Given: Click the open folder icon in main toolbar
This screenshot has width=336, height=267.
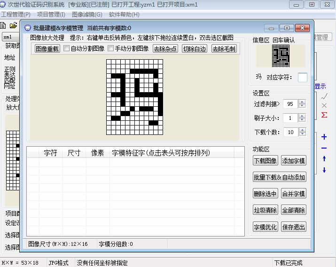Looking at the screenshot, I should (13, 25).
